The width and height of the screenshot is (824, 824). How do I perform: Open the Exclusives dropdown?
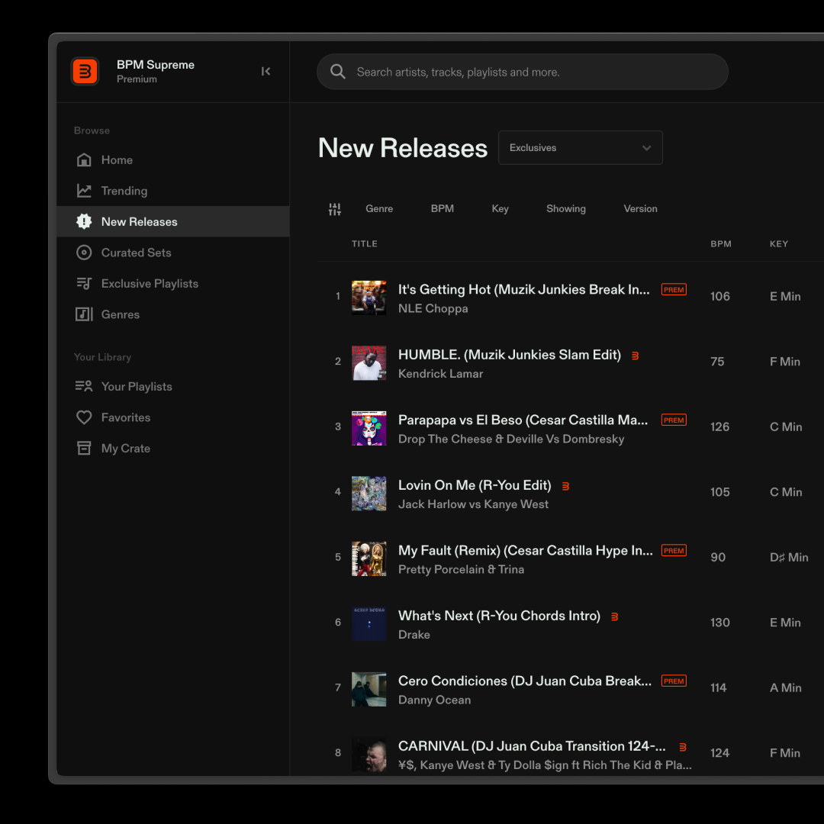(580, 148)
